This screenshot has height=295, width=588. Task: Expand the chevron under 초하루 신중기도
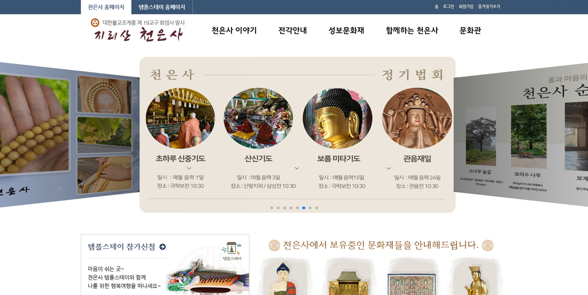click(x=189, y=168)
